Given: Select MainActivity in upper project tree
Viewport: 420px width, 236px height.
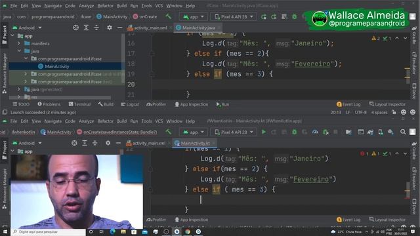Looking at the screenshot, I should coord(57,66).
